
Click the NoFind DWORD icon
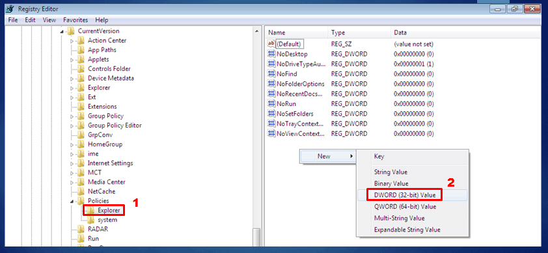coord(271,73)
